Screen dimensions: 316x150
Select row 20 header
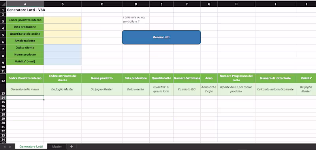tap(3, 123)
